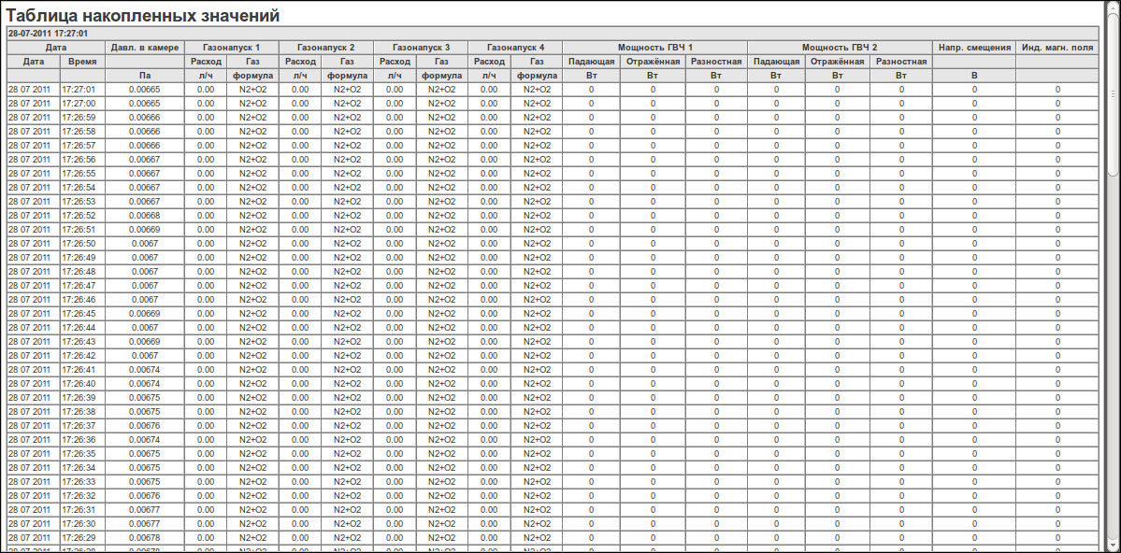Click the 'Напр. смещения' column header
The image size is (1121, 553).
[x=973, y=47]
